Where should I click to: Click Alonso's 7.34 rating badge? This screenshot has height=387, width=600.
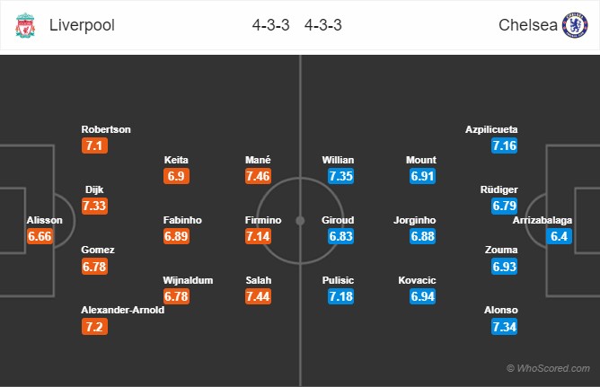click(x=504, y=327)
